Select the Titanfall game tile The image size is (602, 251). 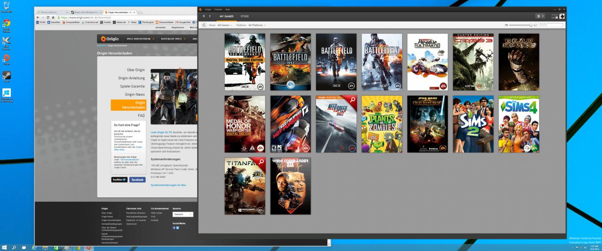(245, 186)
